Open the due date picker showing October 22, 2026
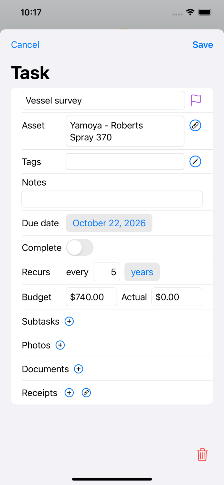Screen dimensions: 224x485 click(109, 223)
